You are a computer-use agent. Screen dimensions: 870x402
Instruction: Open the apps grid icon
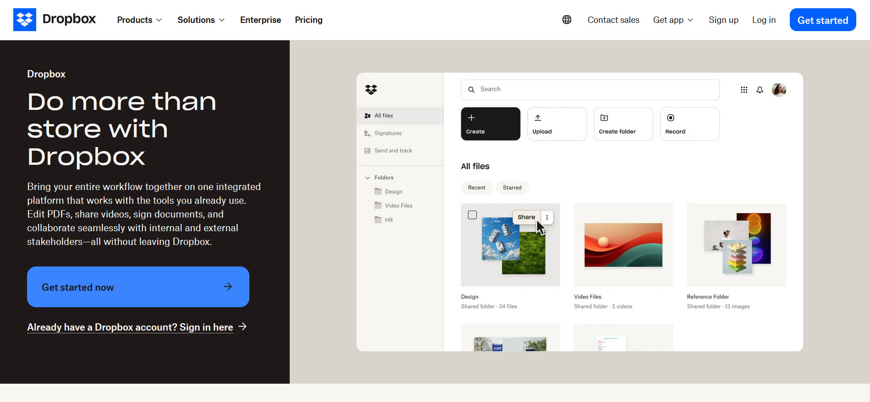coord(744,90)
